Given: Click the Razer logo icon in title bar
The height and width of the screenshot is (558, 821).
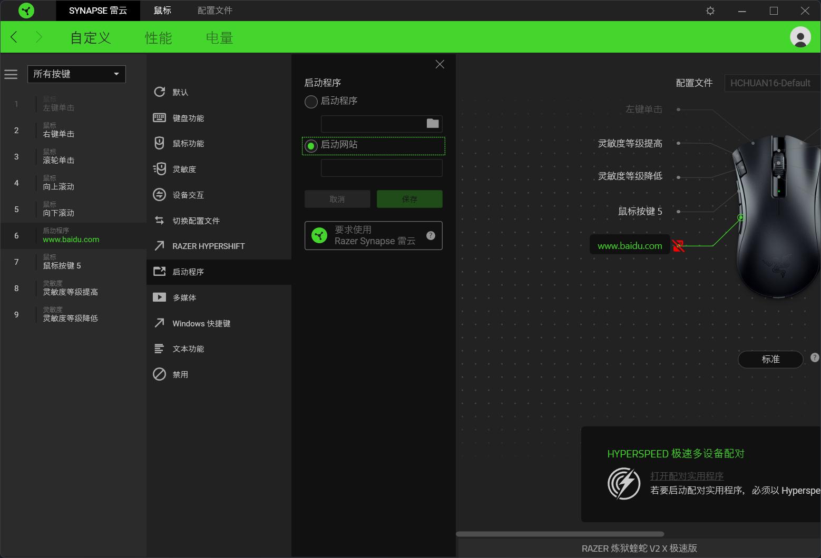Looking at the screenshot, I should (x=26, y=11).
